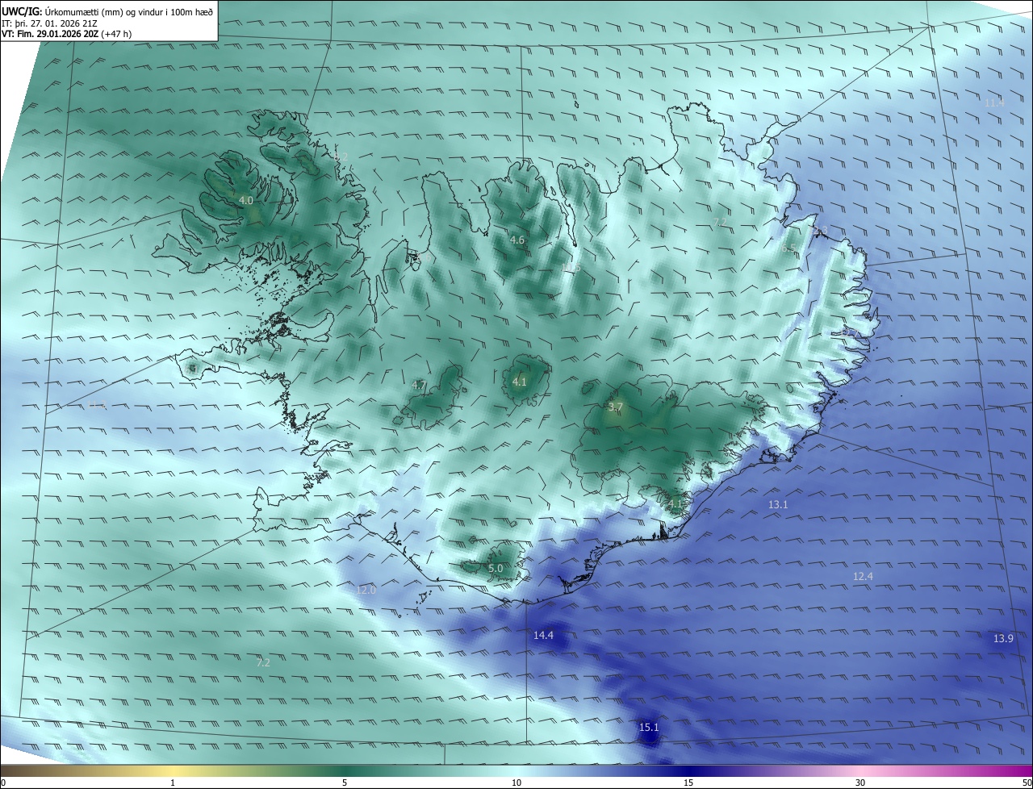Click the 10 tick on the colour scale
Image resolution: width=1033 pixels, height=789 pixels.
point(516,783)
